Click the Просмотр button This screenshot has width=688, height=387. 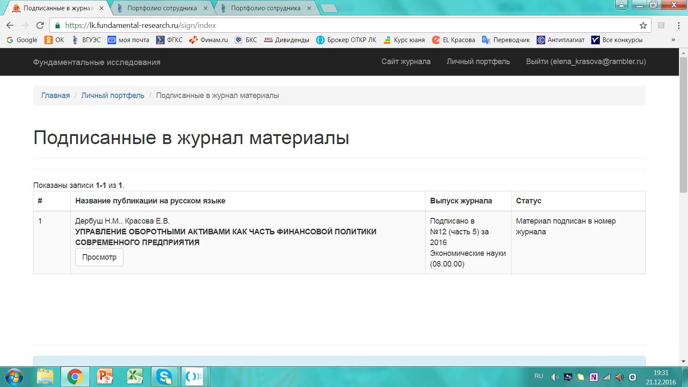point(99,257)
